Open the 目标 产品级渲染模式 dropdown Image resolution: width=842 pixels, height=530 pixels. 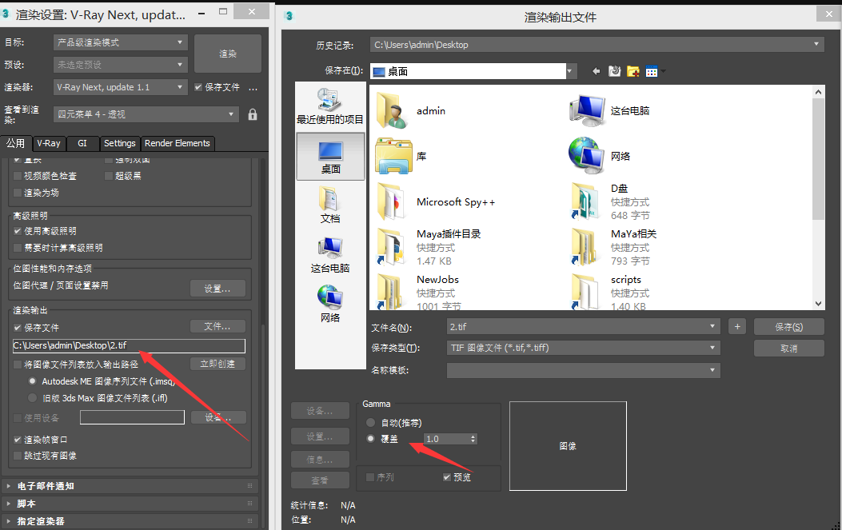120,42
